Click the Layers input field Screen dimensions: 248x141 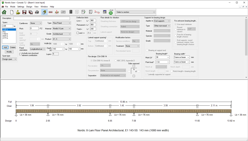coord(56,54)
